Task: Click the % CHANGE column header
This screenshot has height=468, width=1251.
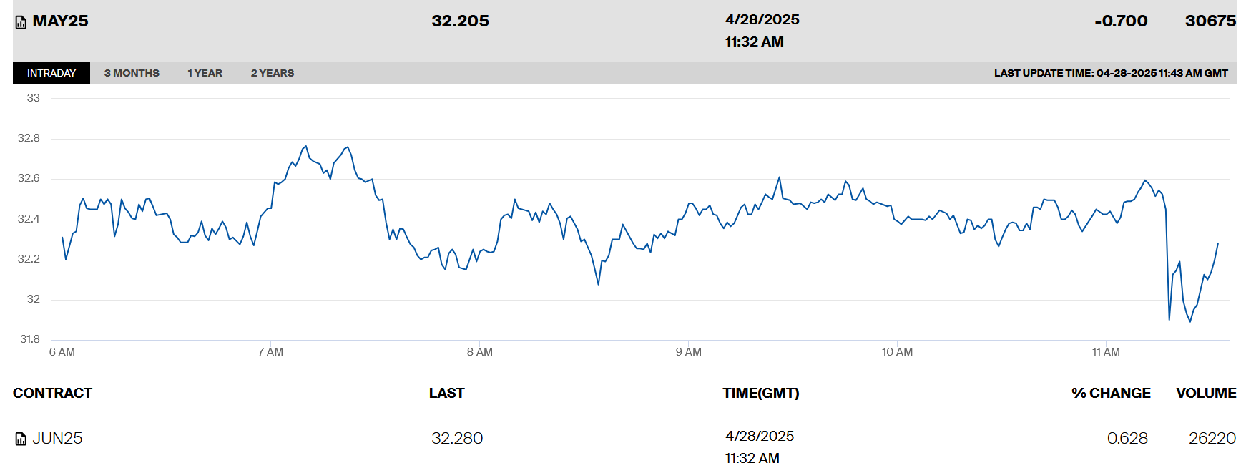Action: [1110, 393]
